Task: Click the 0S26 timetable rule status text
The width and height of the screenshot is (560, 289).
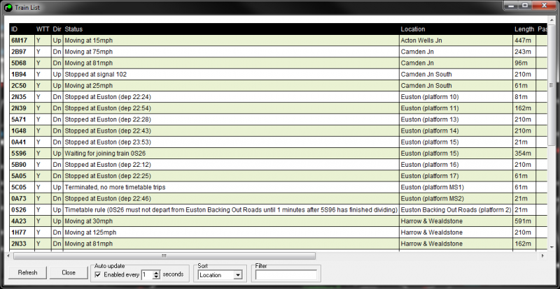Action: [x=231, y=210]
